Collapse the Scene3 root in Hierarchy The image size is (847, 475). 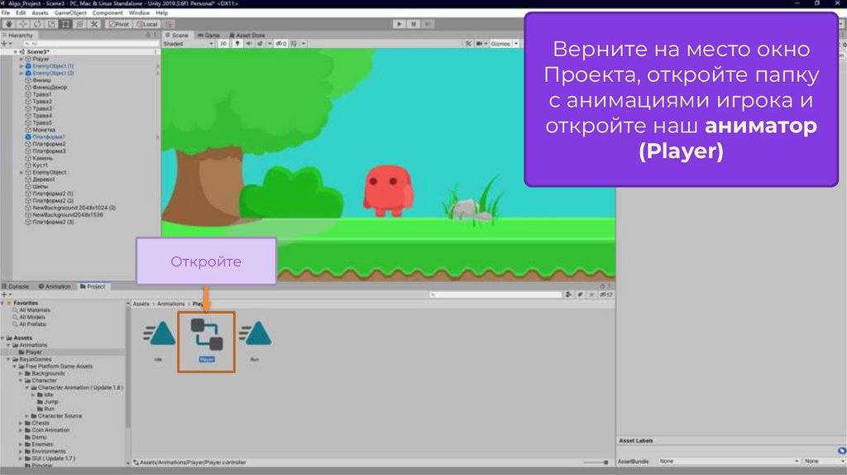click(x=15, y=52)
